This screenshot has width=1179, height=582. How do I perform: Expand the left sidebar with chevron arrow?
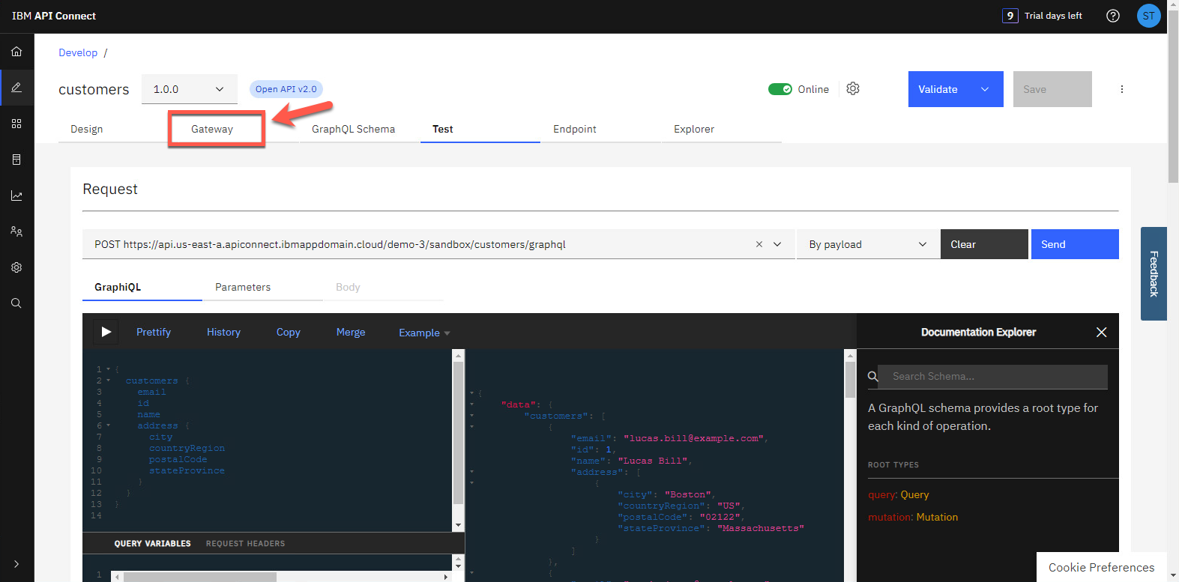coord(16,564)
